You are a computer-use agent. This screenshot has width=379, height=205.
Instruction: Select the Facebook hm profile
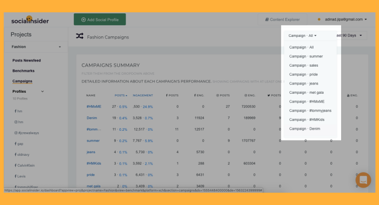click(18, 111)
